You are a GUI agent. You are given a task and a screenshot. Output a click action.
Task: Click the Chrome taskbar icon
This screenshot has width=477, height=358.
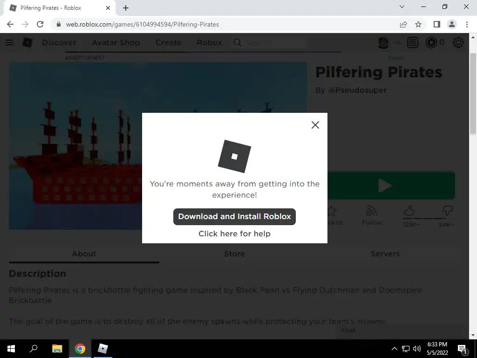[x=80, y=349]
